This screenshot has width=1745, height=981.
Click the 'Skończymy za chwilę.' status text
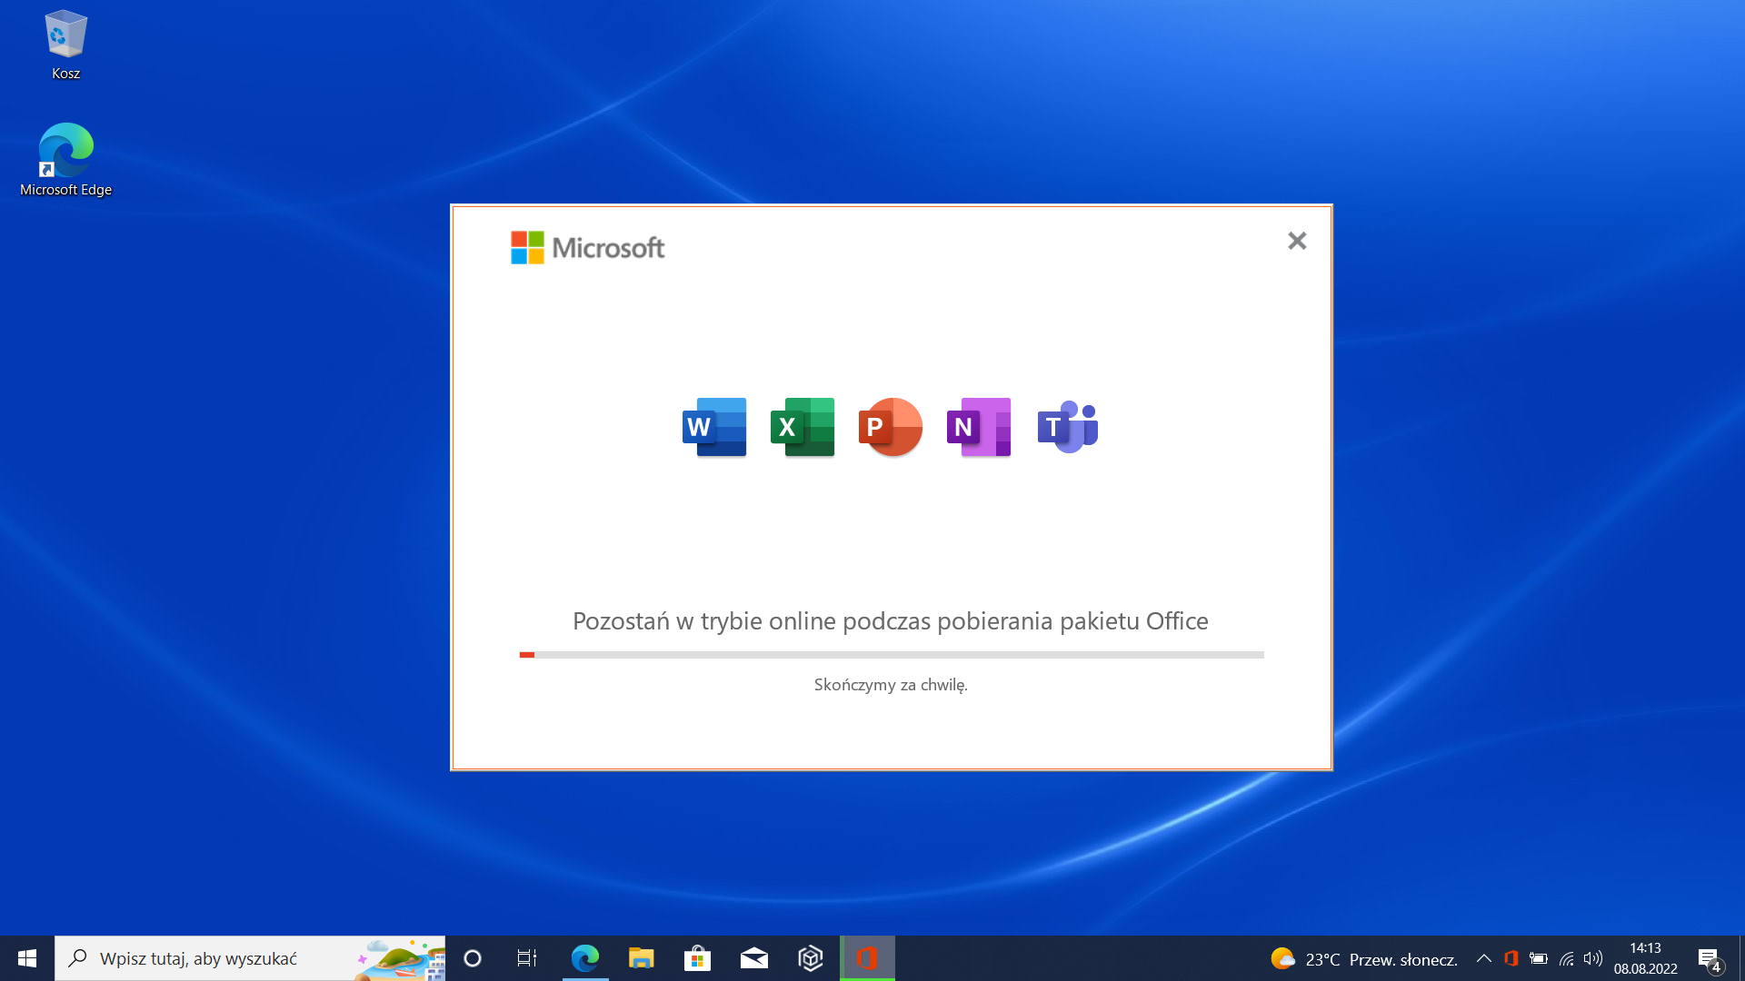coord(891,685)
